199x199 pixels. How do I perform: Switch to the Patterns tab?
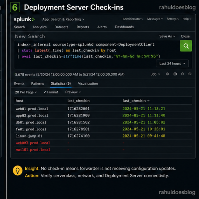[x=38, y=83]
